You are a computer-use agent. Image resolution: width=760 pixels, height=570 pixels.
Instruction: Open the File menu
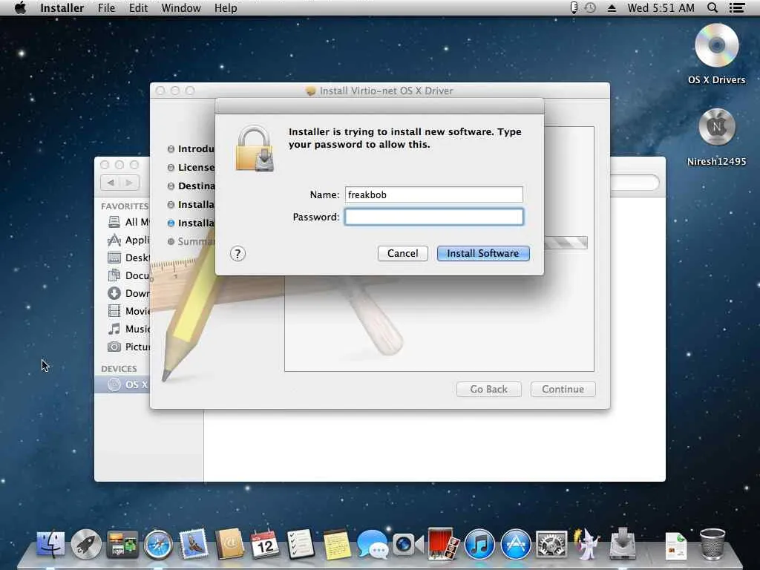tap(106, 7)
